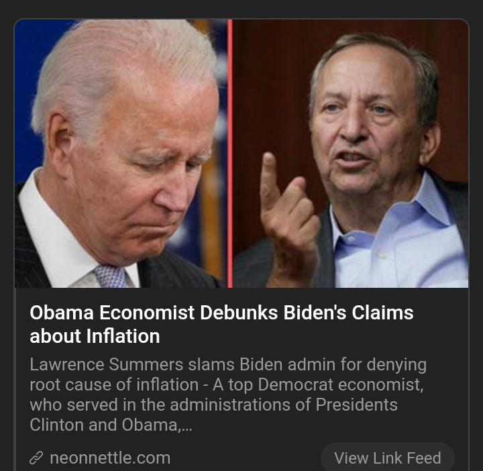Click the red divider between the photos
Viewport: 483px width, 471px height.
tap(230, 154)
